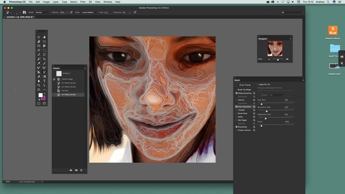Image resolution: width=345 pixels, height=194 pixels.
Task: Disable the Color Dynamics checkbox
Action: (x=237, y=107)
